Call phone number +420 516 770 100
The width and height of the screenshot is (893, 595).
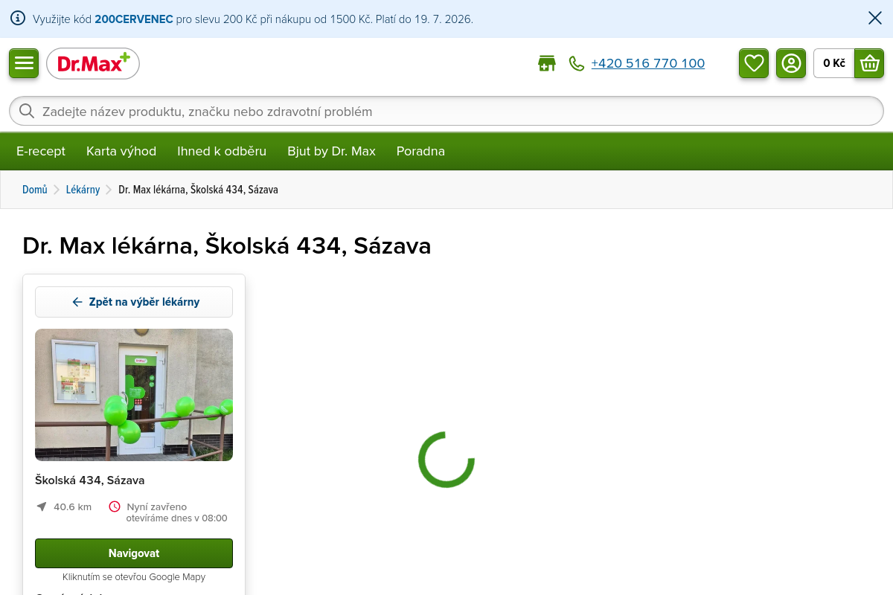click(x=647, y=63)
